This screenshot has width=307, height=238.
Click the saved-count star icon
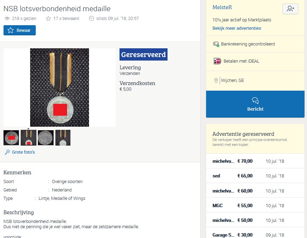(48, 19)
